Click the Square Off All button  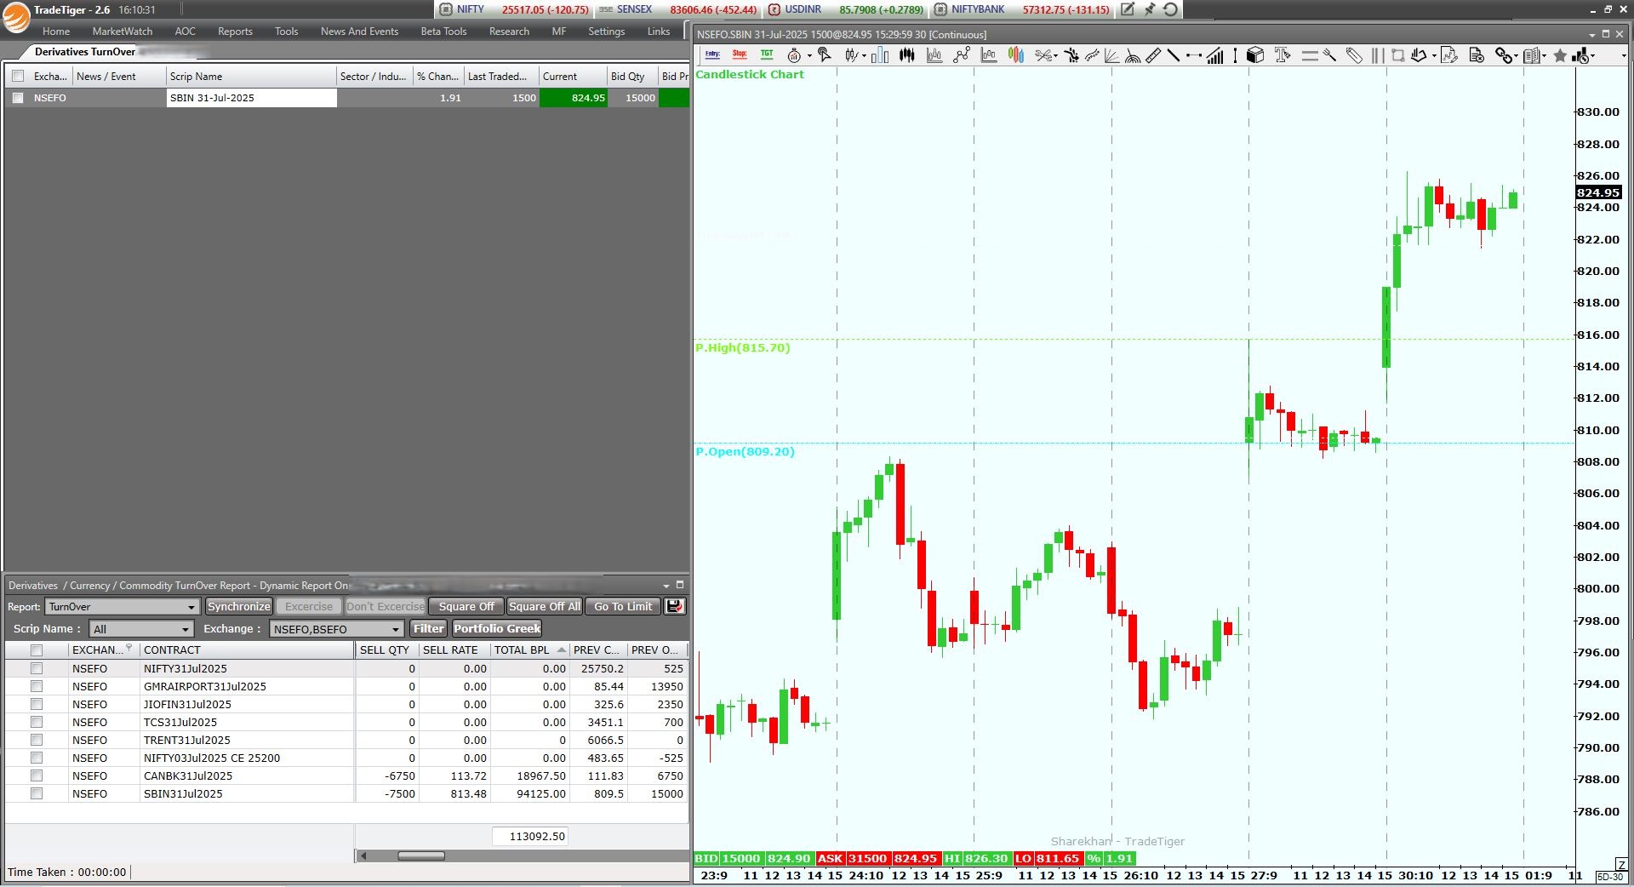(544, 606)
